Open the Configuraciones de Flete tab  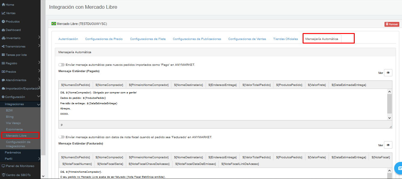pos(148,39)
